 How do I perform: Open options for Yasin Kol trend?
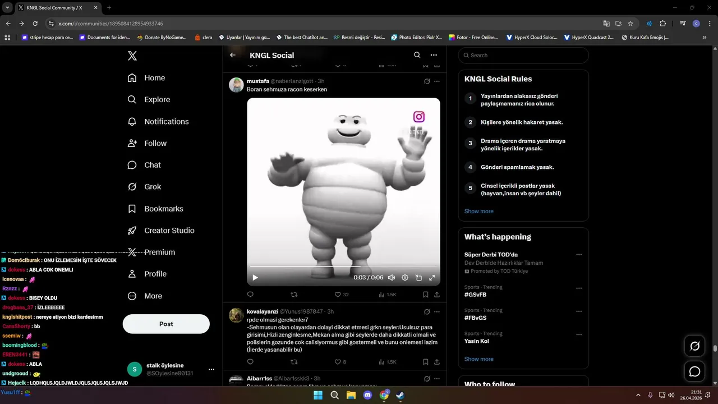[579, 334]
